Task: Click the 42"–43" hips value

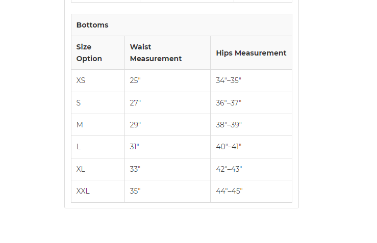Action: pos(229,169)
